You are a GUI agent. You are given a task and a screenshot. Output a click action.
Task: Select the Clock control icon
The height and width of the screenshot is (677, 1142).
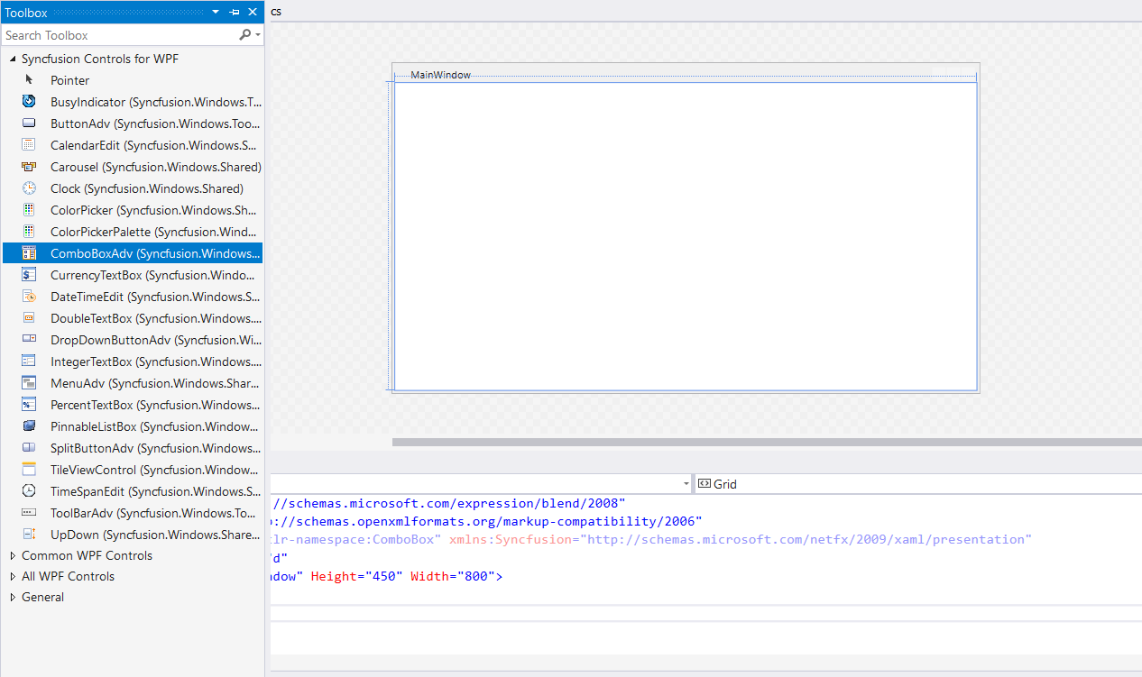tap(29, 188)
